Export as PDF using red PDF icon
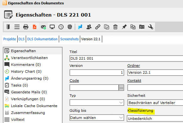The width and height of the screenshot is (183, 123). pos(35,27)
